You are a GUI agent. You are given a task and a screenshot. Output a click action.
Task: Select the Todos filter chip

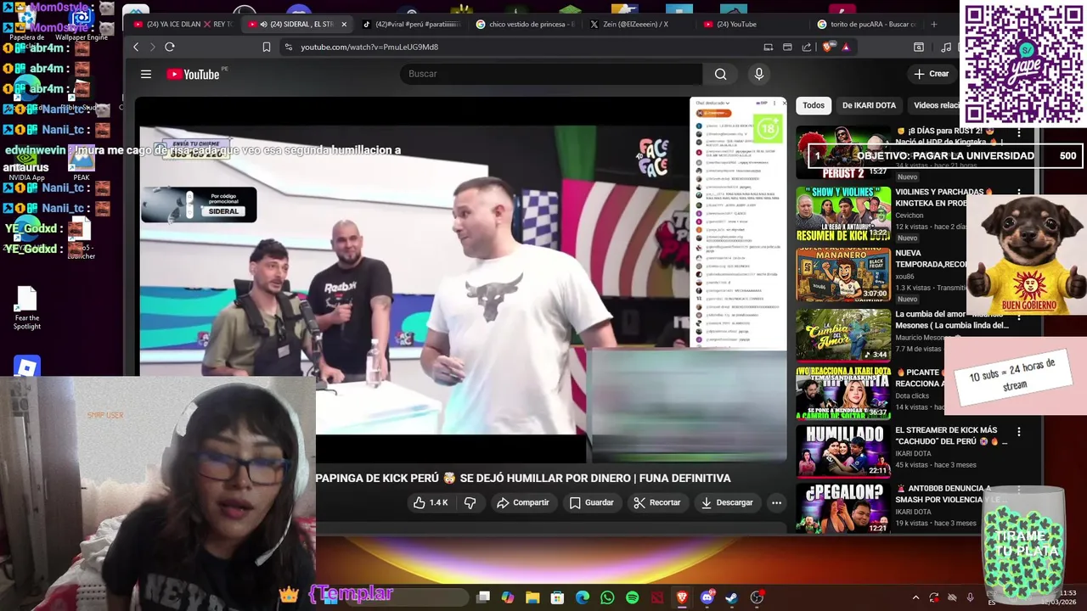click(x=814, y=105)
